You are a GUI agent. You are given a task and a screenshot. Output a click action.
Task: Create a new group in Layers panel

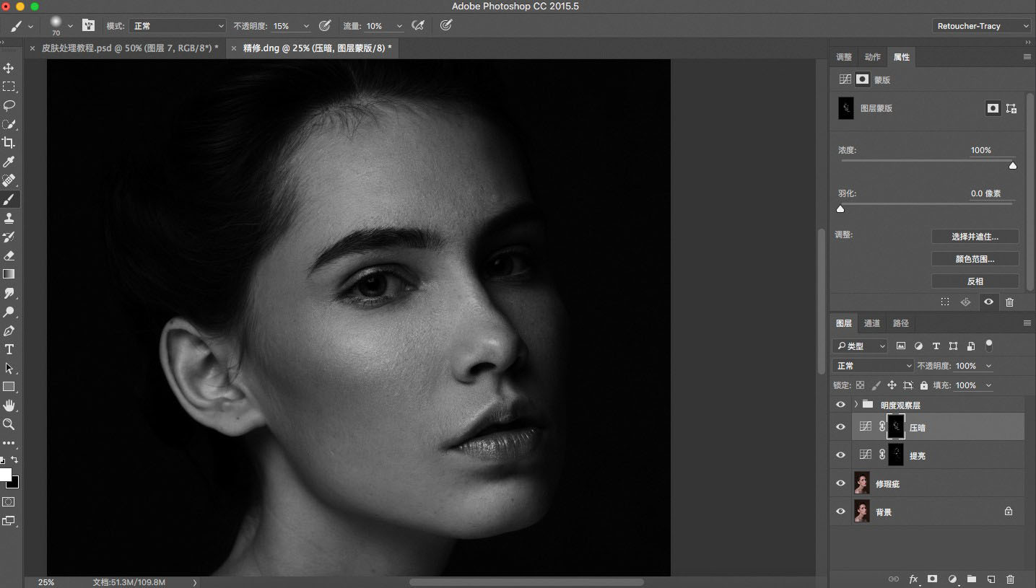tap(972, 579)
